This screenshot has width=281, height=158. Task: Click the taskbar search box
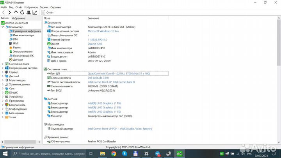pyautogui.click(x=48, y=154)
